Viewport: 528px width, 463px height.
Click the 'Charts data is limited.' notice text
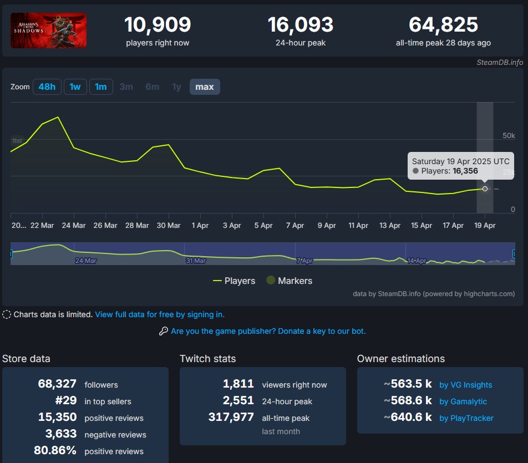tap(53, 314)
